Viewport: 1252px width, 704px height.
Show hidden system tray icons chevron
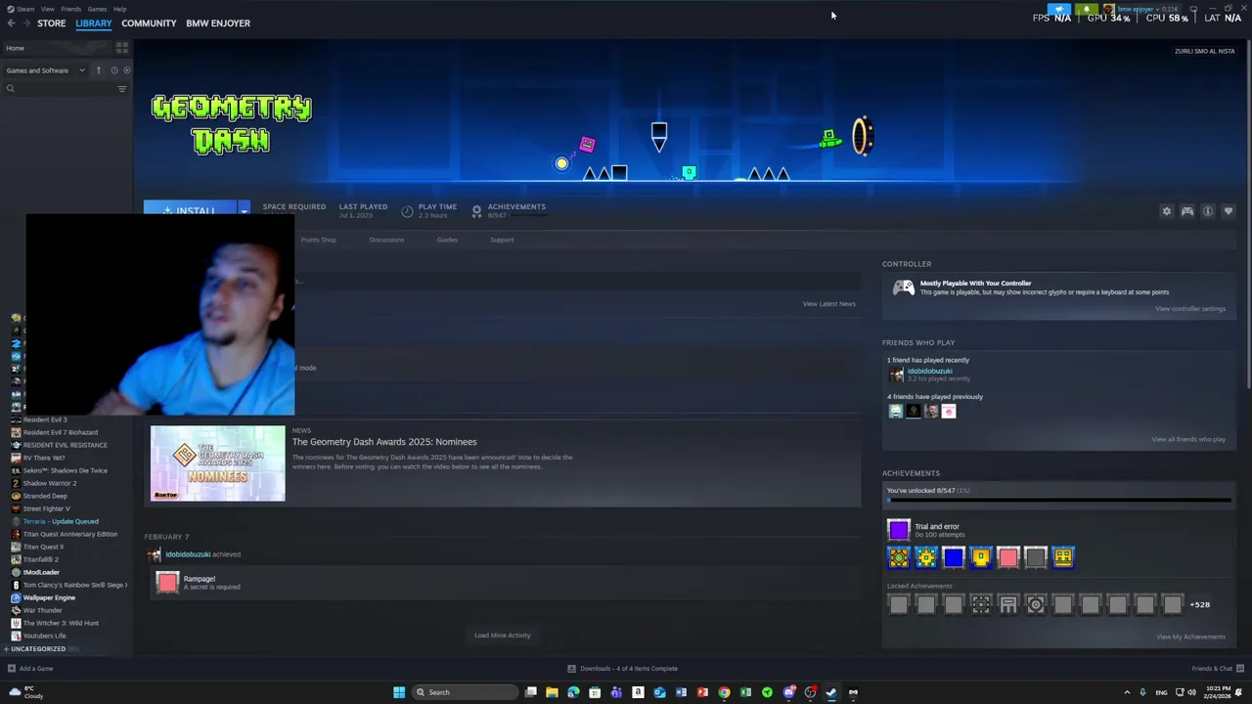(1127, 692)
